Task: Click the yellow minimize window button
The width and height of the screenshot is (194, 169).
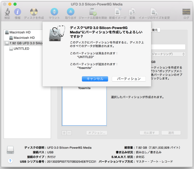Action: pyautogui.click(x=10, y=4)
